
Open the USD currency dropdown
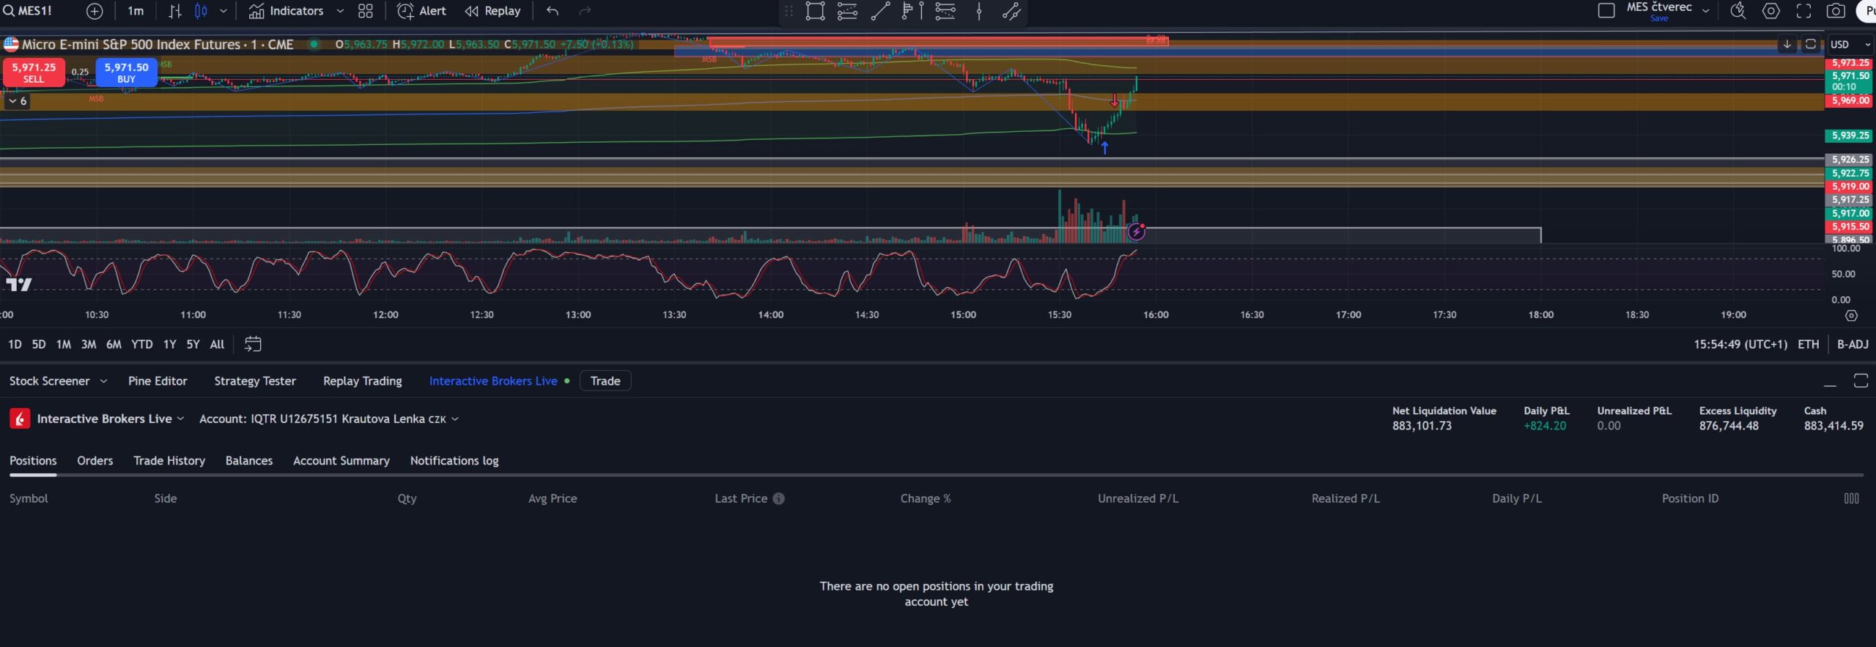tap(1850, 45)
